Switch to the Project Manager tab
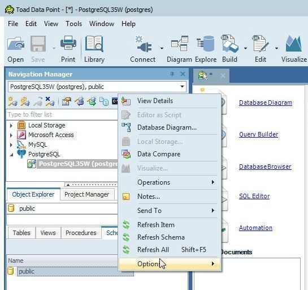This screenshot has width=308, height=290. [x=87, y=194]
